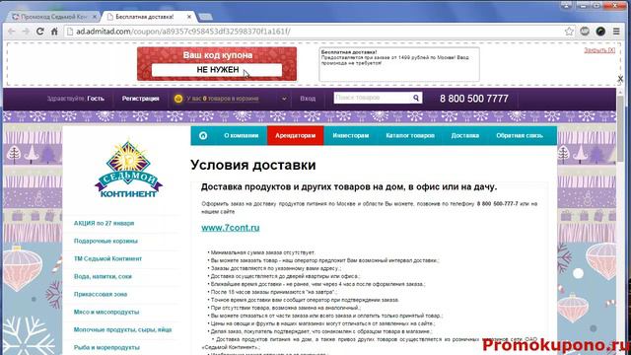Go back using browser back arrow
631x355 pixels.
point(12,32)
